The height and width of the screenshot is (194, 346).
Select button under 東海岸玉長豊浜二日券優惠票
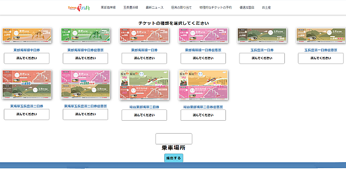[85, 114]
